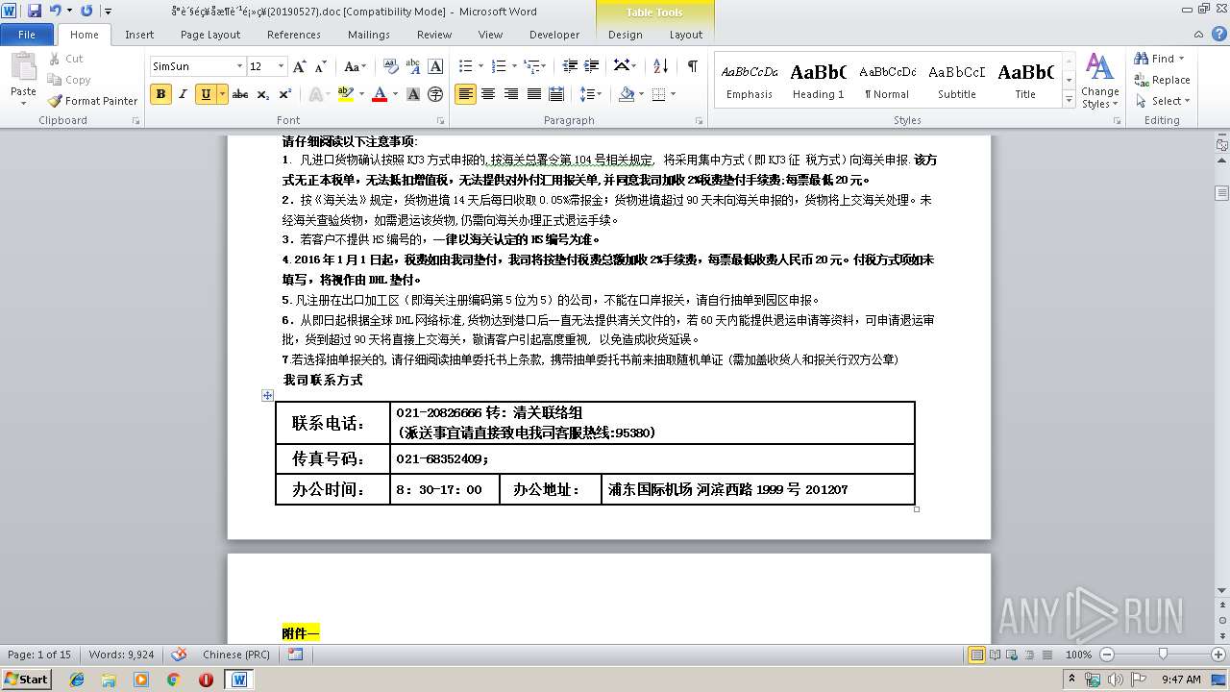Open the Font name dropdown
Screen dimensions: 1230x692
click(240, 66)
